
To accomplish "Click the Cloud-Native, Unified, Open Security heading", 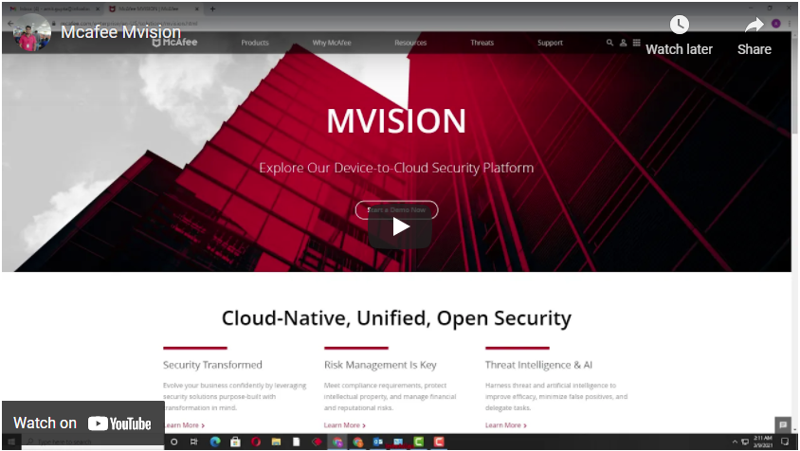I will [396, 317].
